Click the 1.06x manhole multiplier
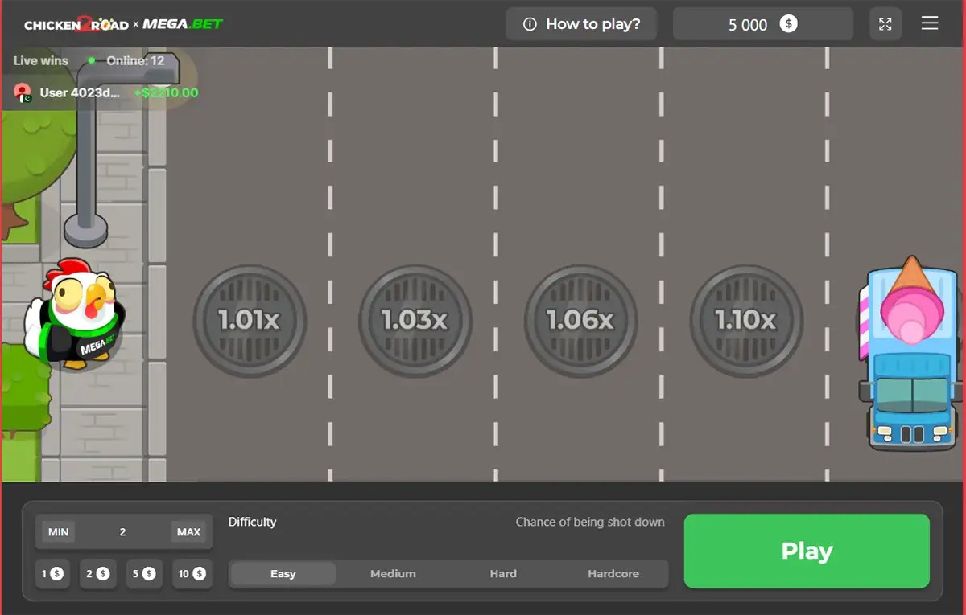 tap(580, 321)
